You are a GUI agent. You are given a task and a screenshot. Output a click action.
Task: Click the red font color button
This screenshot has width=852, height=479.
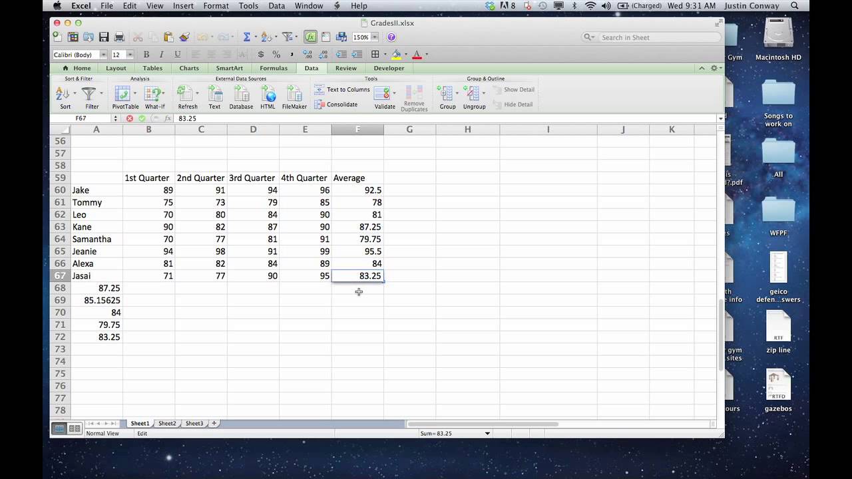[x=417, y=55]
